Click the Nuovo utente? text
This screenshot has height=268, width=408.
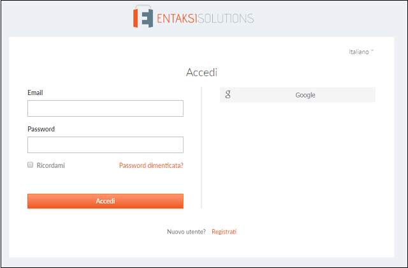click(186, 231)
